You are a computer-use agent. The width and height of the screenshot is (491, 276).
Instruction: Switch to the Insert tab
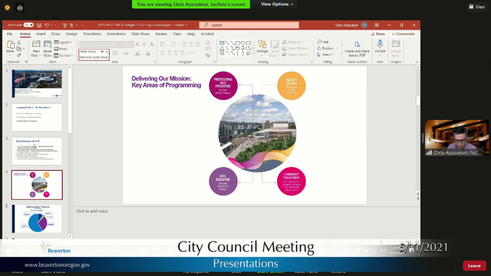(x=41, y=34)
